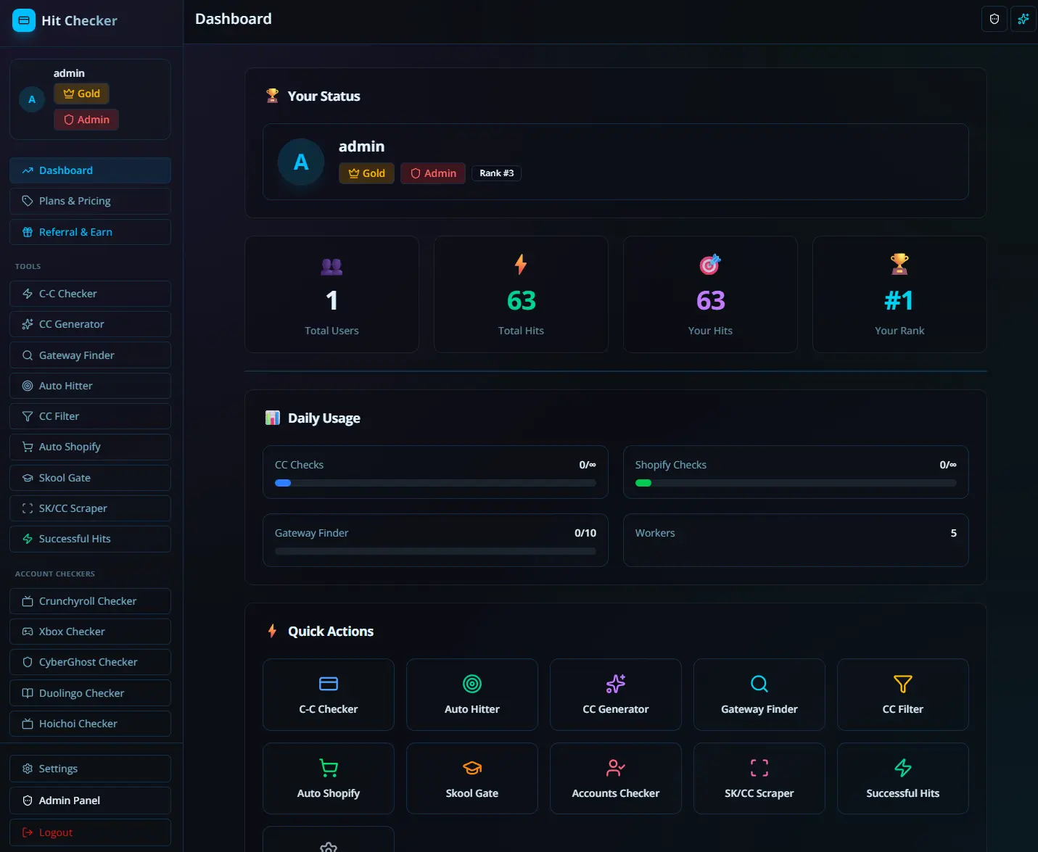Click the Settings gear icon in the sidebar
This screenshot has height=852, width=1038.
[28, 769]
